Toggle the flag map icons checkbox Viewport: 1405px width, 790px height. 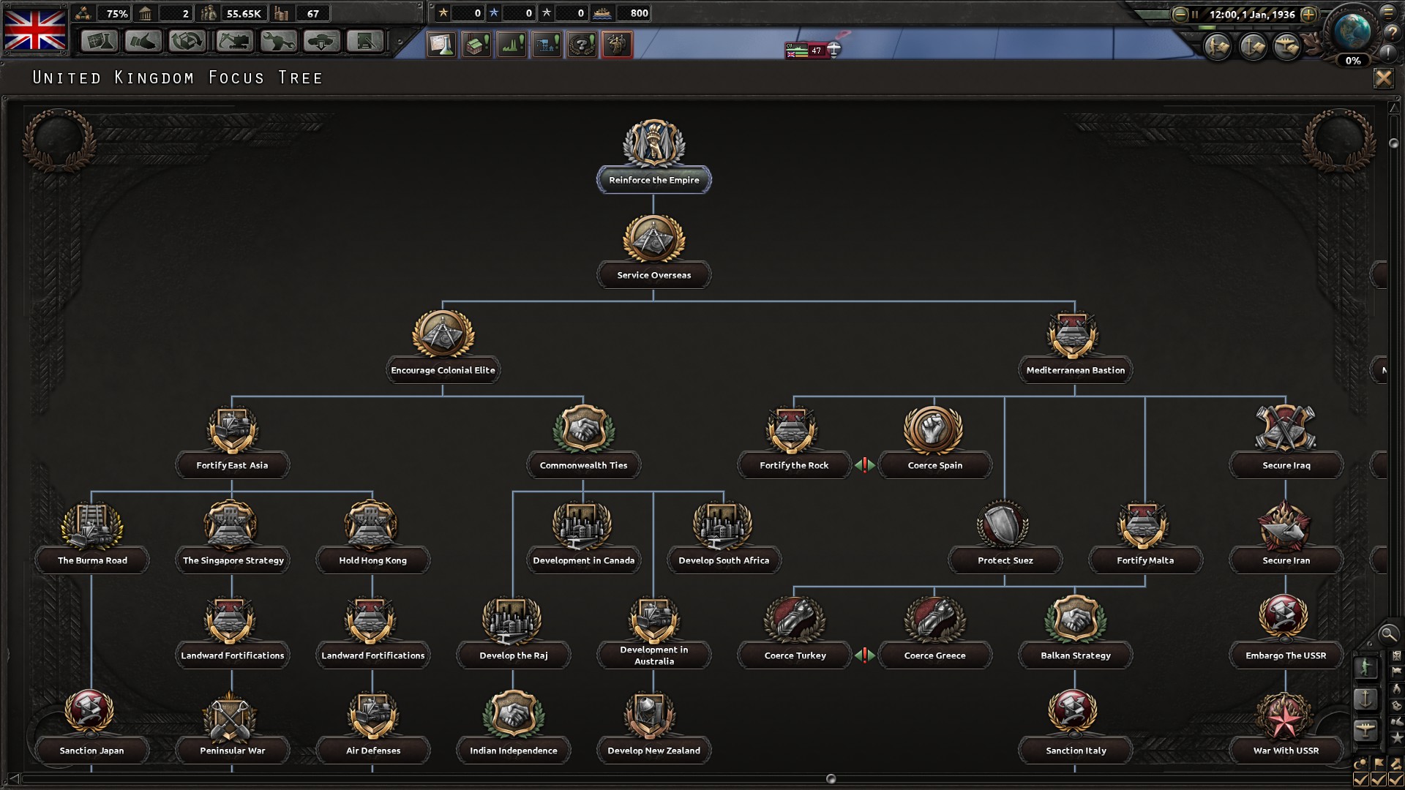[1379, 780]
